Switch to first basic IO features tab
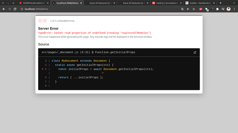Image resolution: width=238 pixels, height=133 pixels. (x=100, y=3)
